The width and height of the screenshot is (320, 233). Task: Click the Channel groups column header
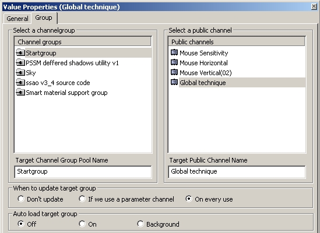click(x=83, y=42)
